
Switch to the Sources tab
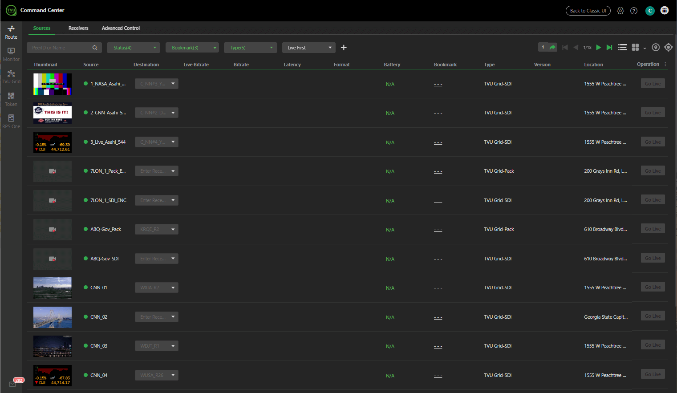[42, 28]
